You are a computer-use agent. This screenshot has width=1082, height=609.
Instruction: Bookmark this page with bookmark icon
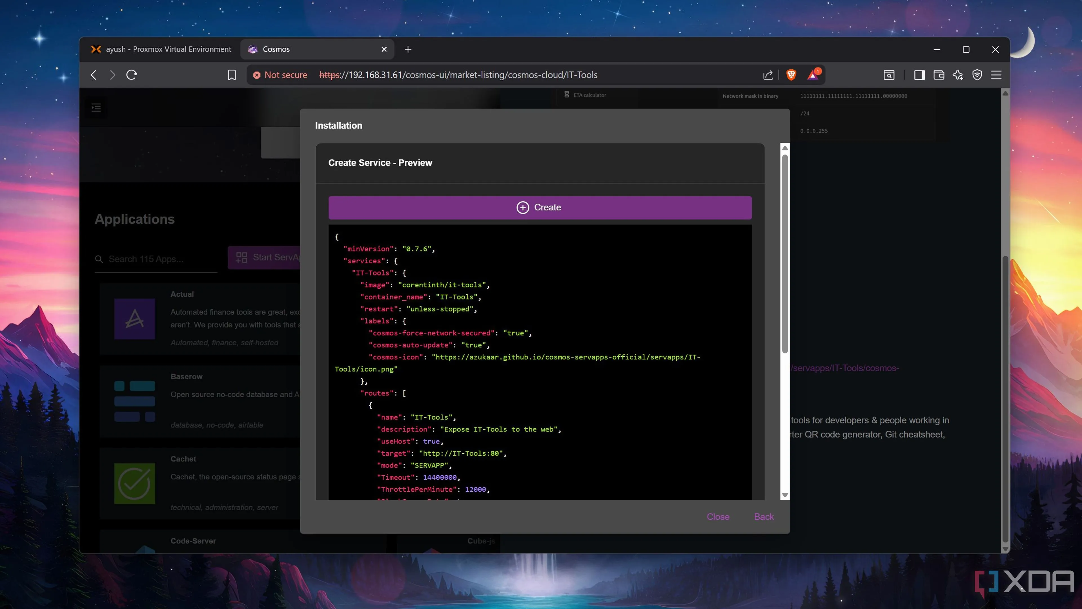[x=231, y=75]
